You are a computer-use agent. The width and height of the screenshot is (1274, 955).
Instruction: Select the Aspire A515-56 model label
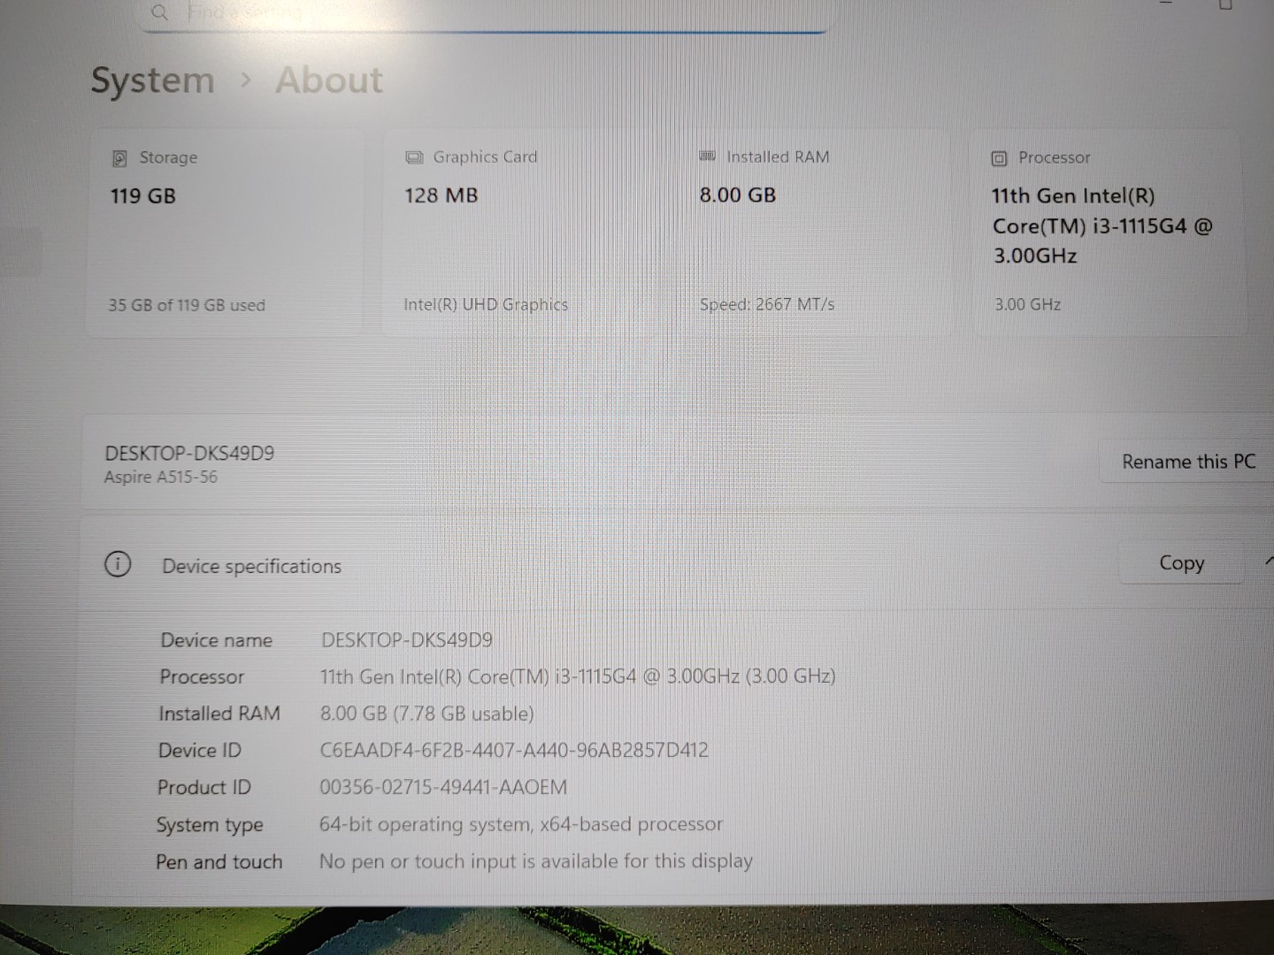pos(160,477)
